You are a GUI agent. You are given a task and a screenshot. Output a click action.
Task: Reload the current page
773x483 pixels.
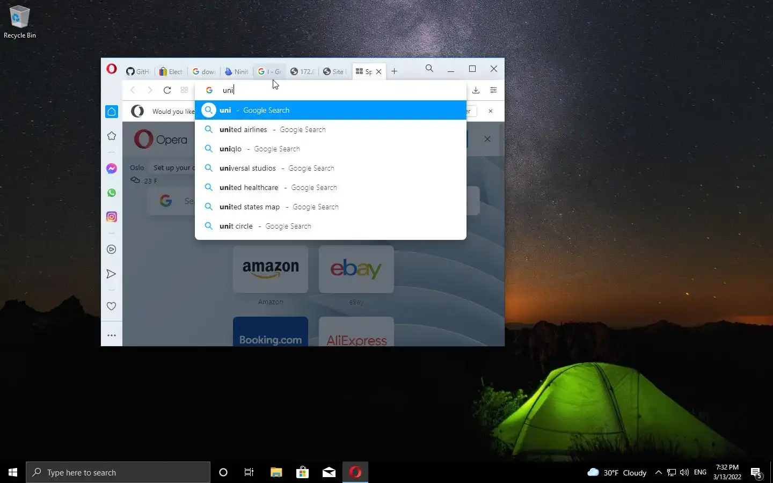pos(167,90)
